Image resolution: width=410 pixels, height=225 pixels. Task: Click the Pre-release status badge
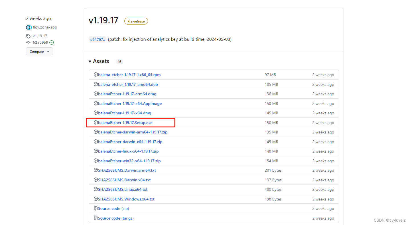(x=136, y=21)
